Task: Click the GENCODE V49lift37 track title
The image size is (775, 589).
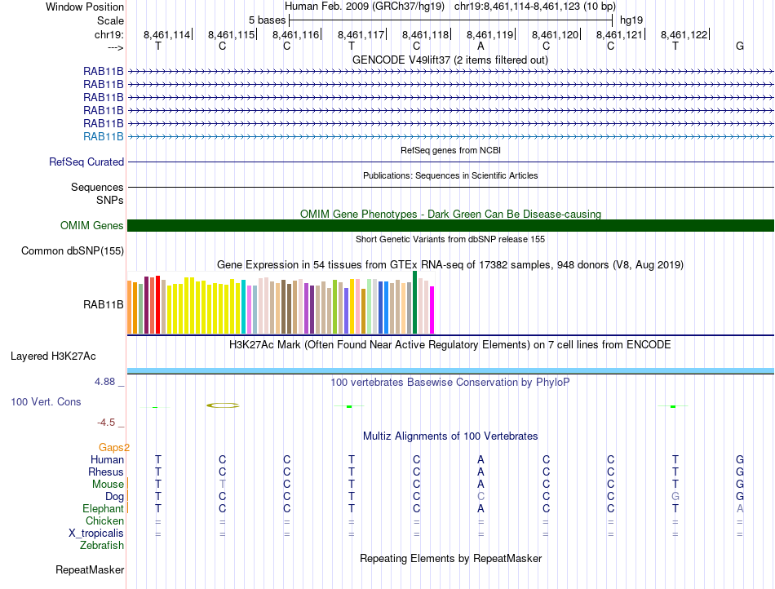Action: click(450, 60)
